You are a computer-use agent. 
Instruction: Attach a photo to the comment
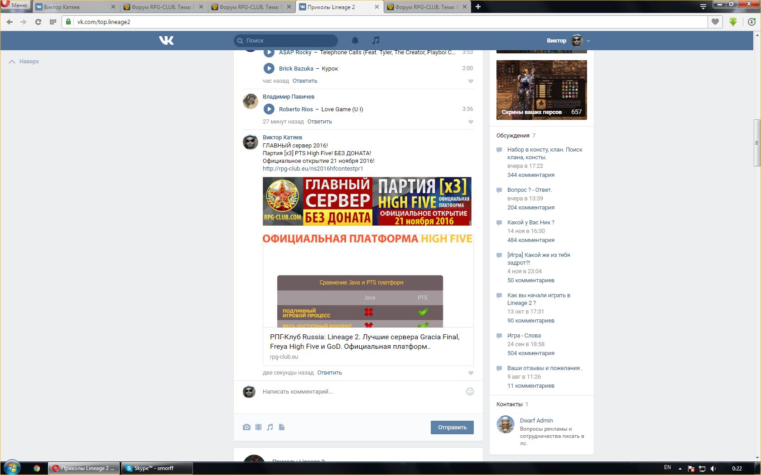246,427
